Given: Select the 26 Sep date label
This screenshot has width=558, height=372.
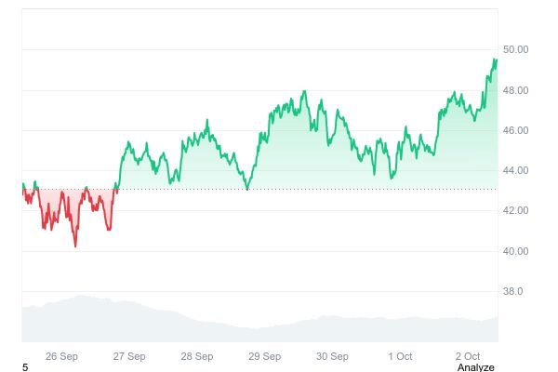Looking at the screenshot, I should pyautogui.click(x=61, y=355).
